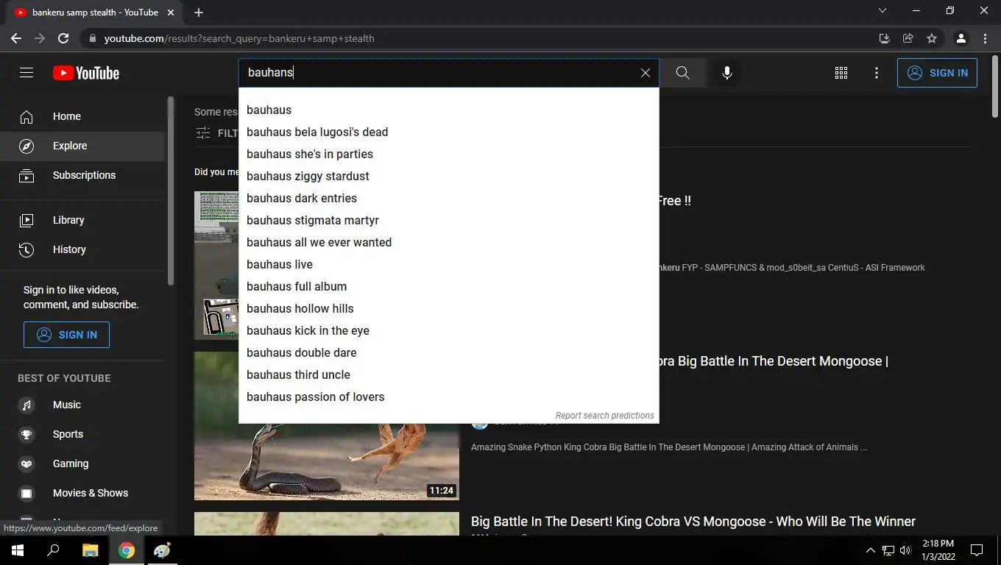Click the magnifier search button
This screenshot has height=565, width=1001.
682,73
